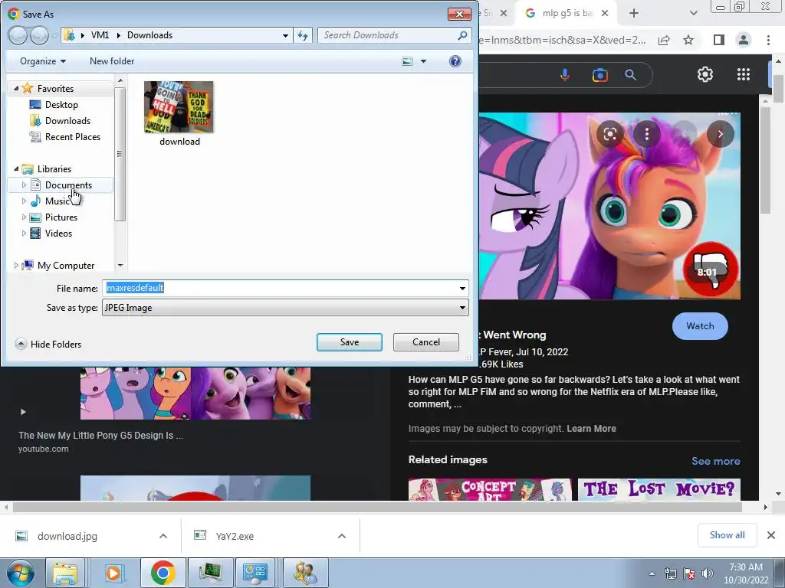Open the Save as type JPEG Image dropdown

pos(285,308)
